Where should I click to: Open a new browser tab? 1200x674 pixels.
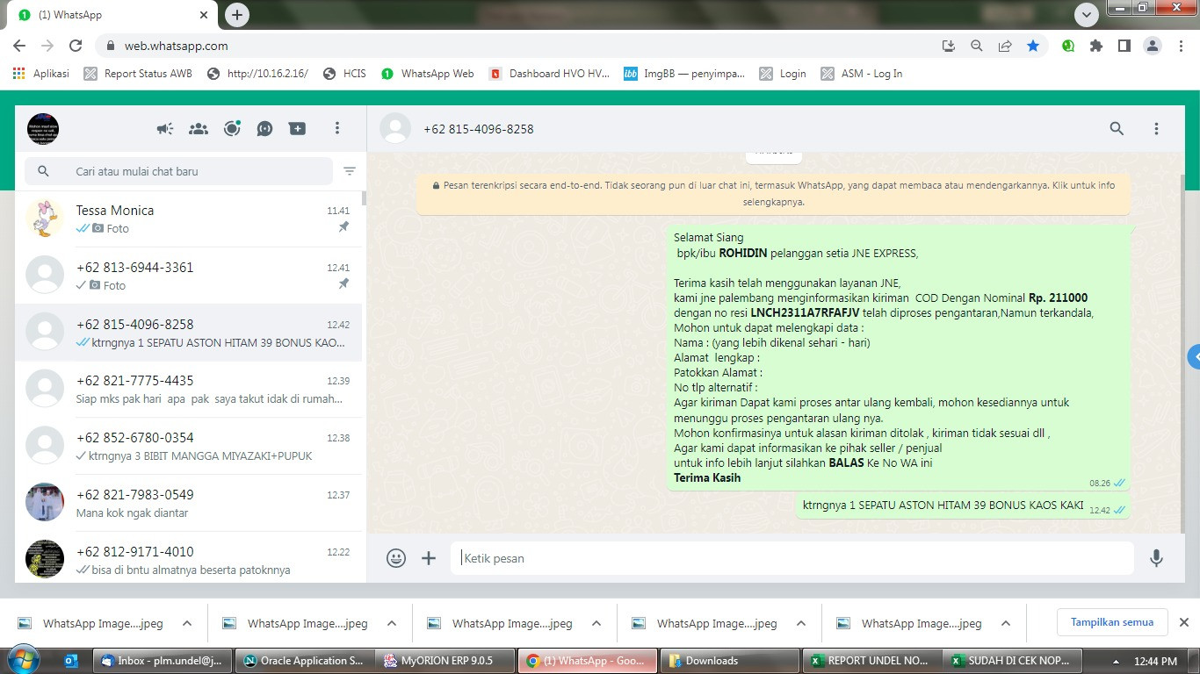click(x=237, y=15)
